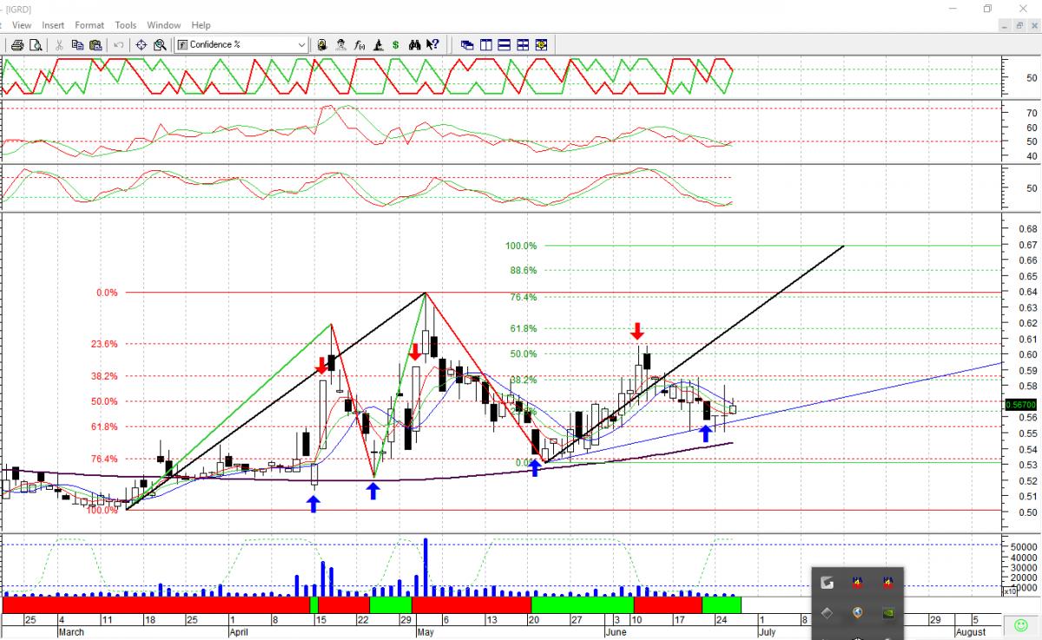
Task: Click the green smiley face button
Action: [x=1020, y=625]
